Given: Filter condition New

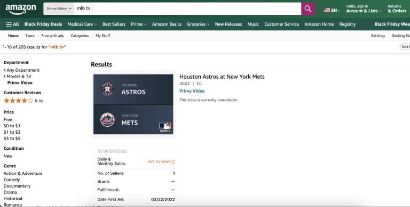Looking at the screenshot, I should [8, 156].
